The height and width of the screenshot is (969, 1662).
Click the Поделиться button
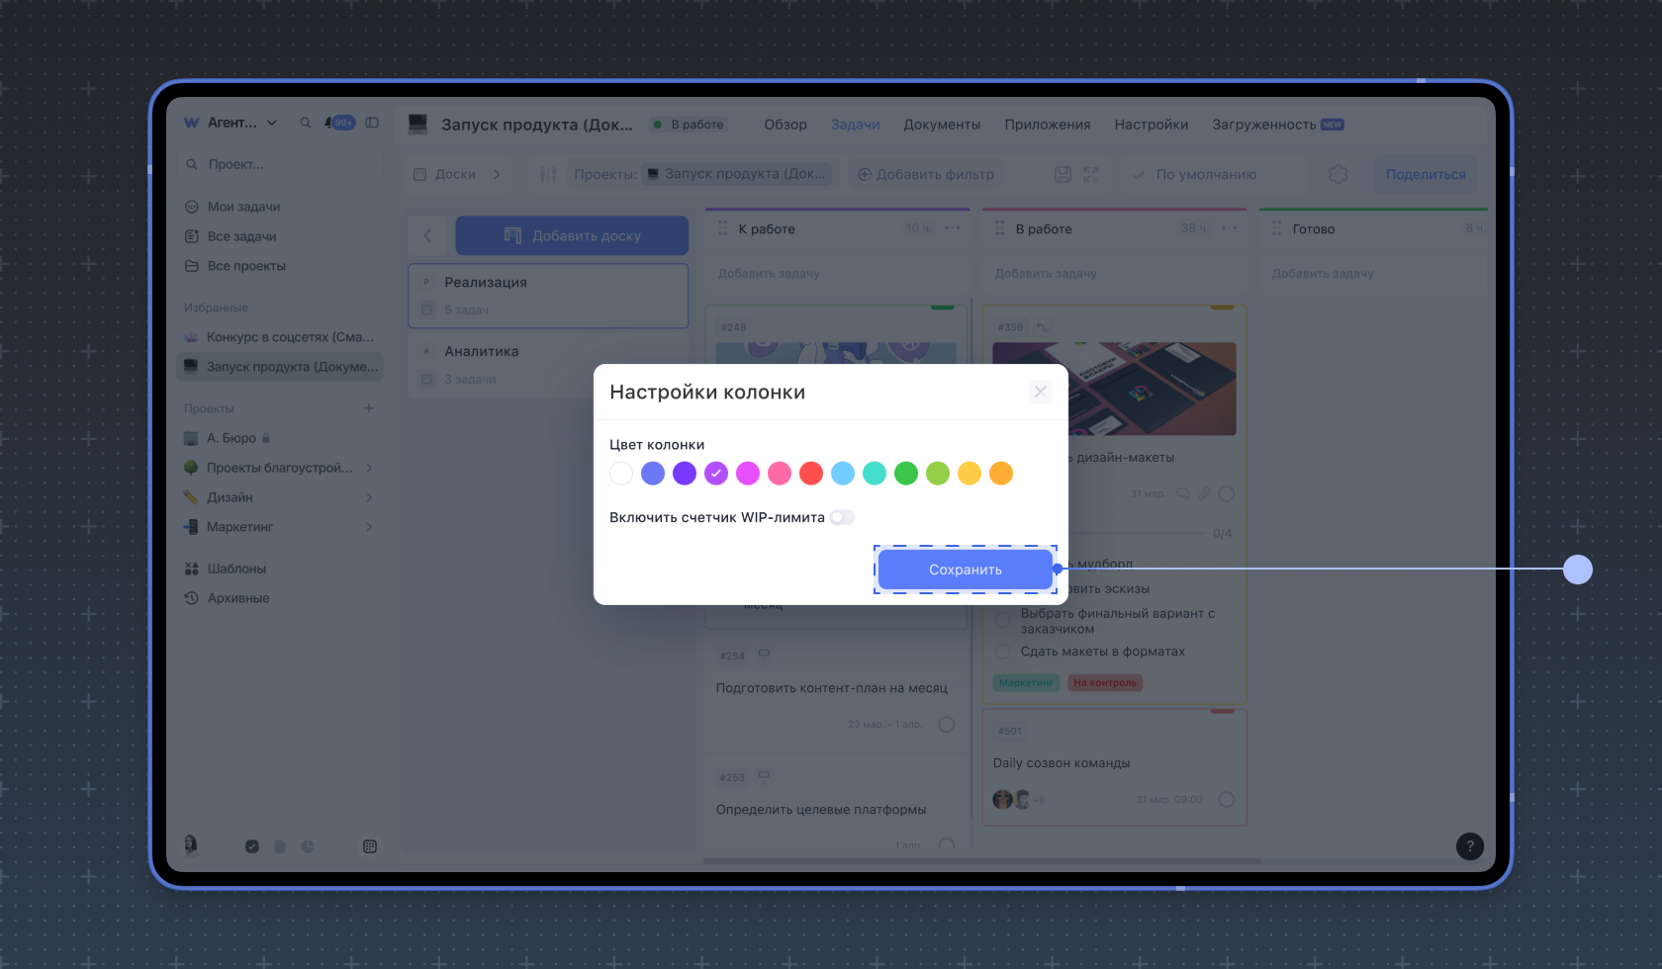[x=1425, y=175]
